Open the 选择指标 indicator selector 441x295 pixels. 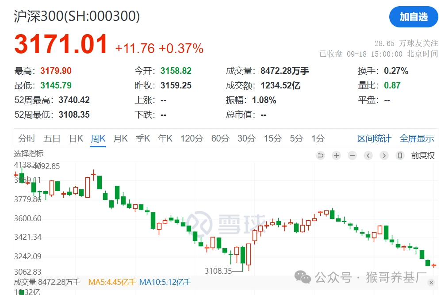point(29,154)
